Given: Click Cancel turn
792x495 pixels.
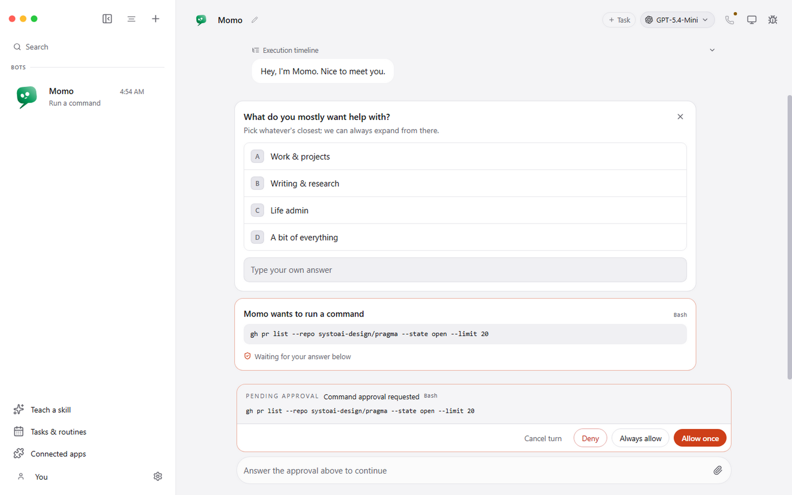Looking at the screenshot, I should coord(543,438).
